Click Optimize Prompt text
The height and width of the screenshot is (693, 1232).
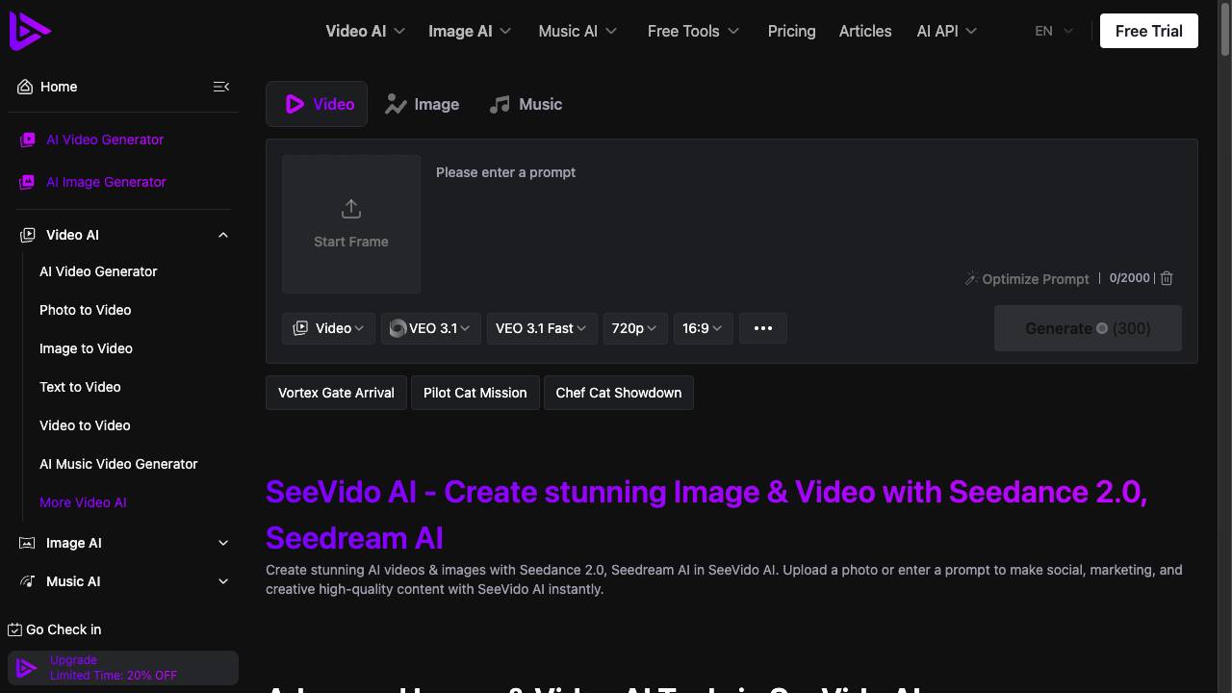tap(1036, 279)
